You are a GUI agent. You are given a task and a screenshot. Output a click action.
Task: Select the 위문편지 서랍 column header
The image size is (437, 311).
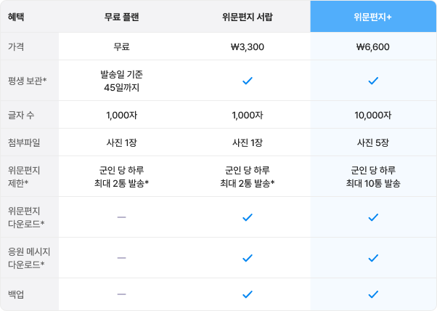[248, 17]
